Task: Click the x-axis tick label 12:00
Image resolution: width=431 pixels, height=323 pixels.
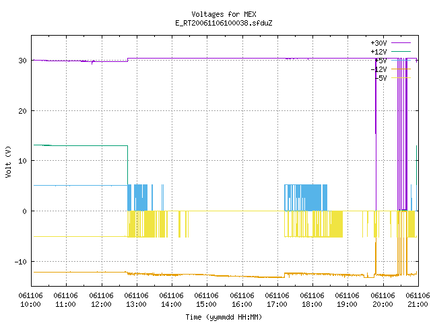Action: (101, 304)
